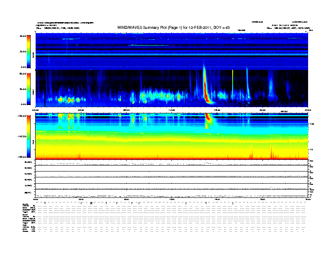
Task: Click the 30.00 label on RAD1 color bar
Action: tap(23, 89)
